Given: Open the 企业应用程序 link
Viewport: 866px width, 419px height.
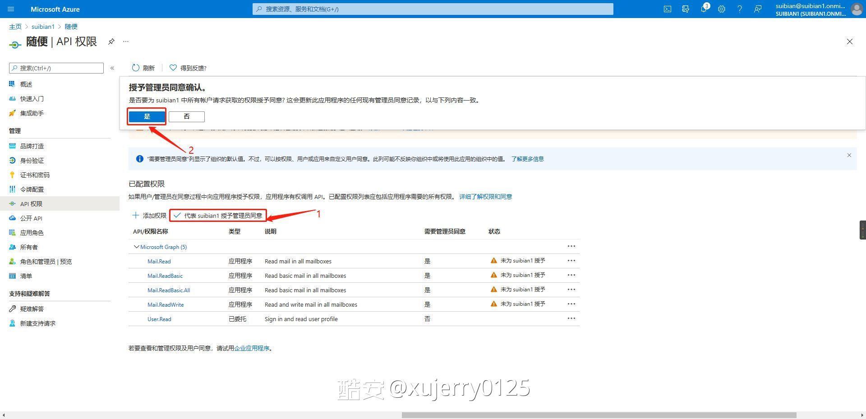Looking at the screenshot, I should coord(252,348).
